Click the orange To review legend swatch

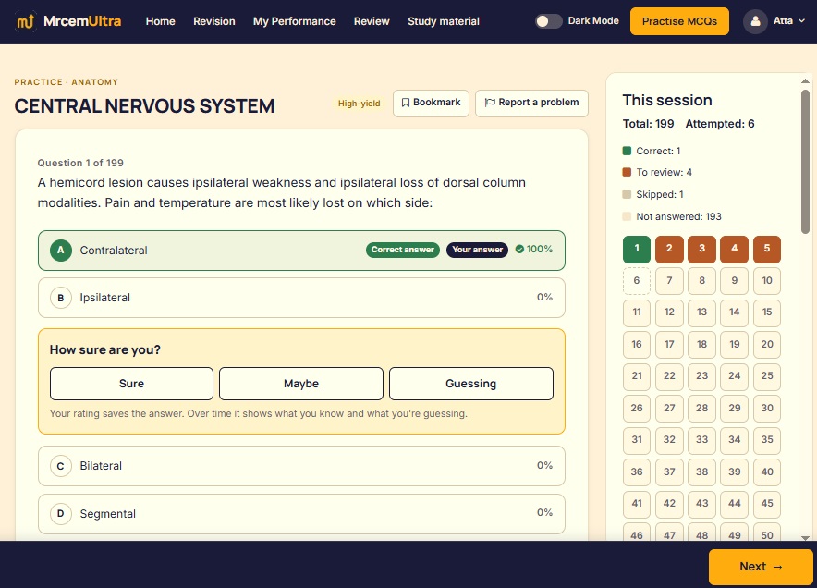click(x=627, y=173)
